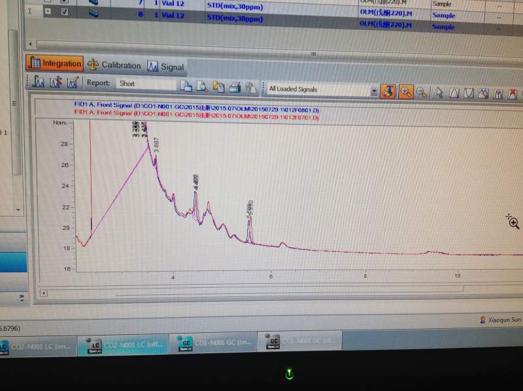Select the Signal tab
Viewport: 523px width, 391px height.
coord(166,67)
